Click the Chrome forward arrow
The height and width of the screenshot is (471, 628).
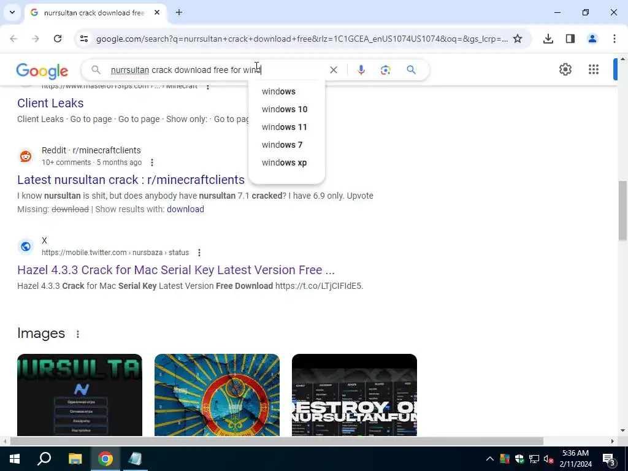click(36, 39)
